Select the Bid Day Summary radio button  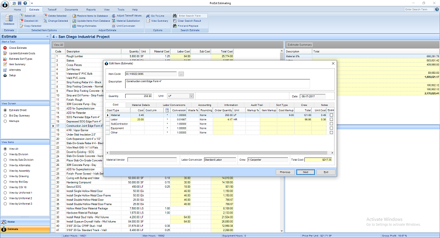click(5, 116)
